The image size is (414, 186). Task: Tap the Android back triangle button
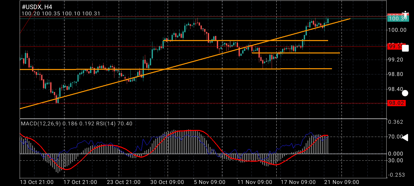point(405,137)
